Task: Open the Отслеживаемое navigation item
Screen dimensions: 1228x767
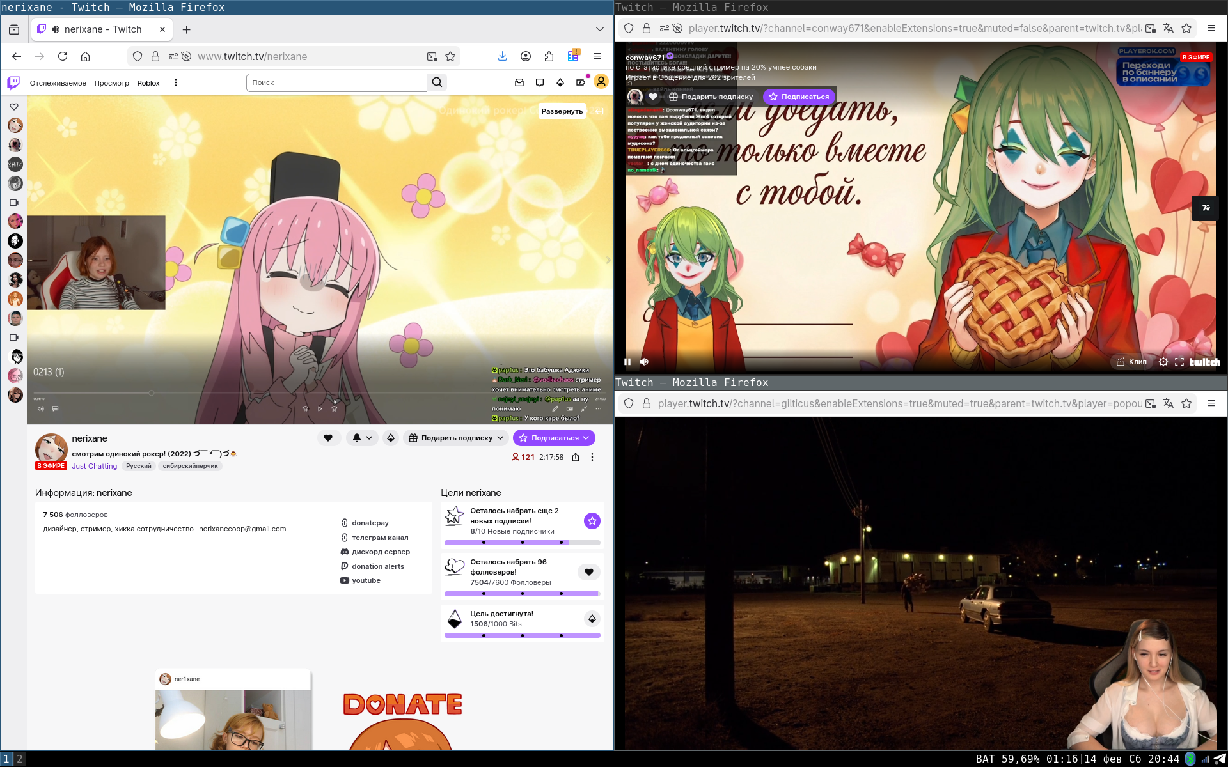Action: [58, 83]
